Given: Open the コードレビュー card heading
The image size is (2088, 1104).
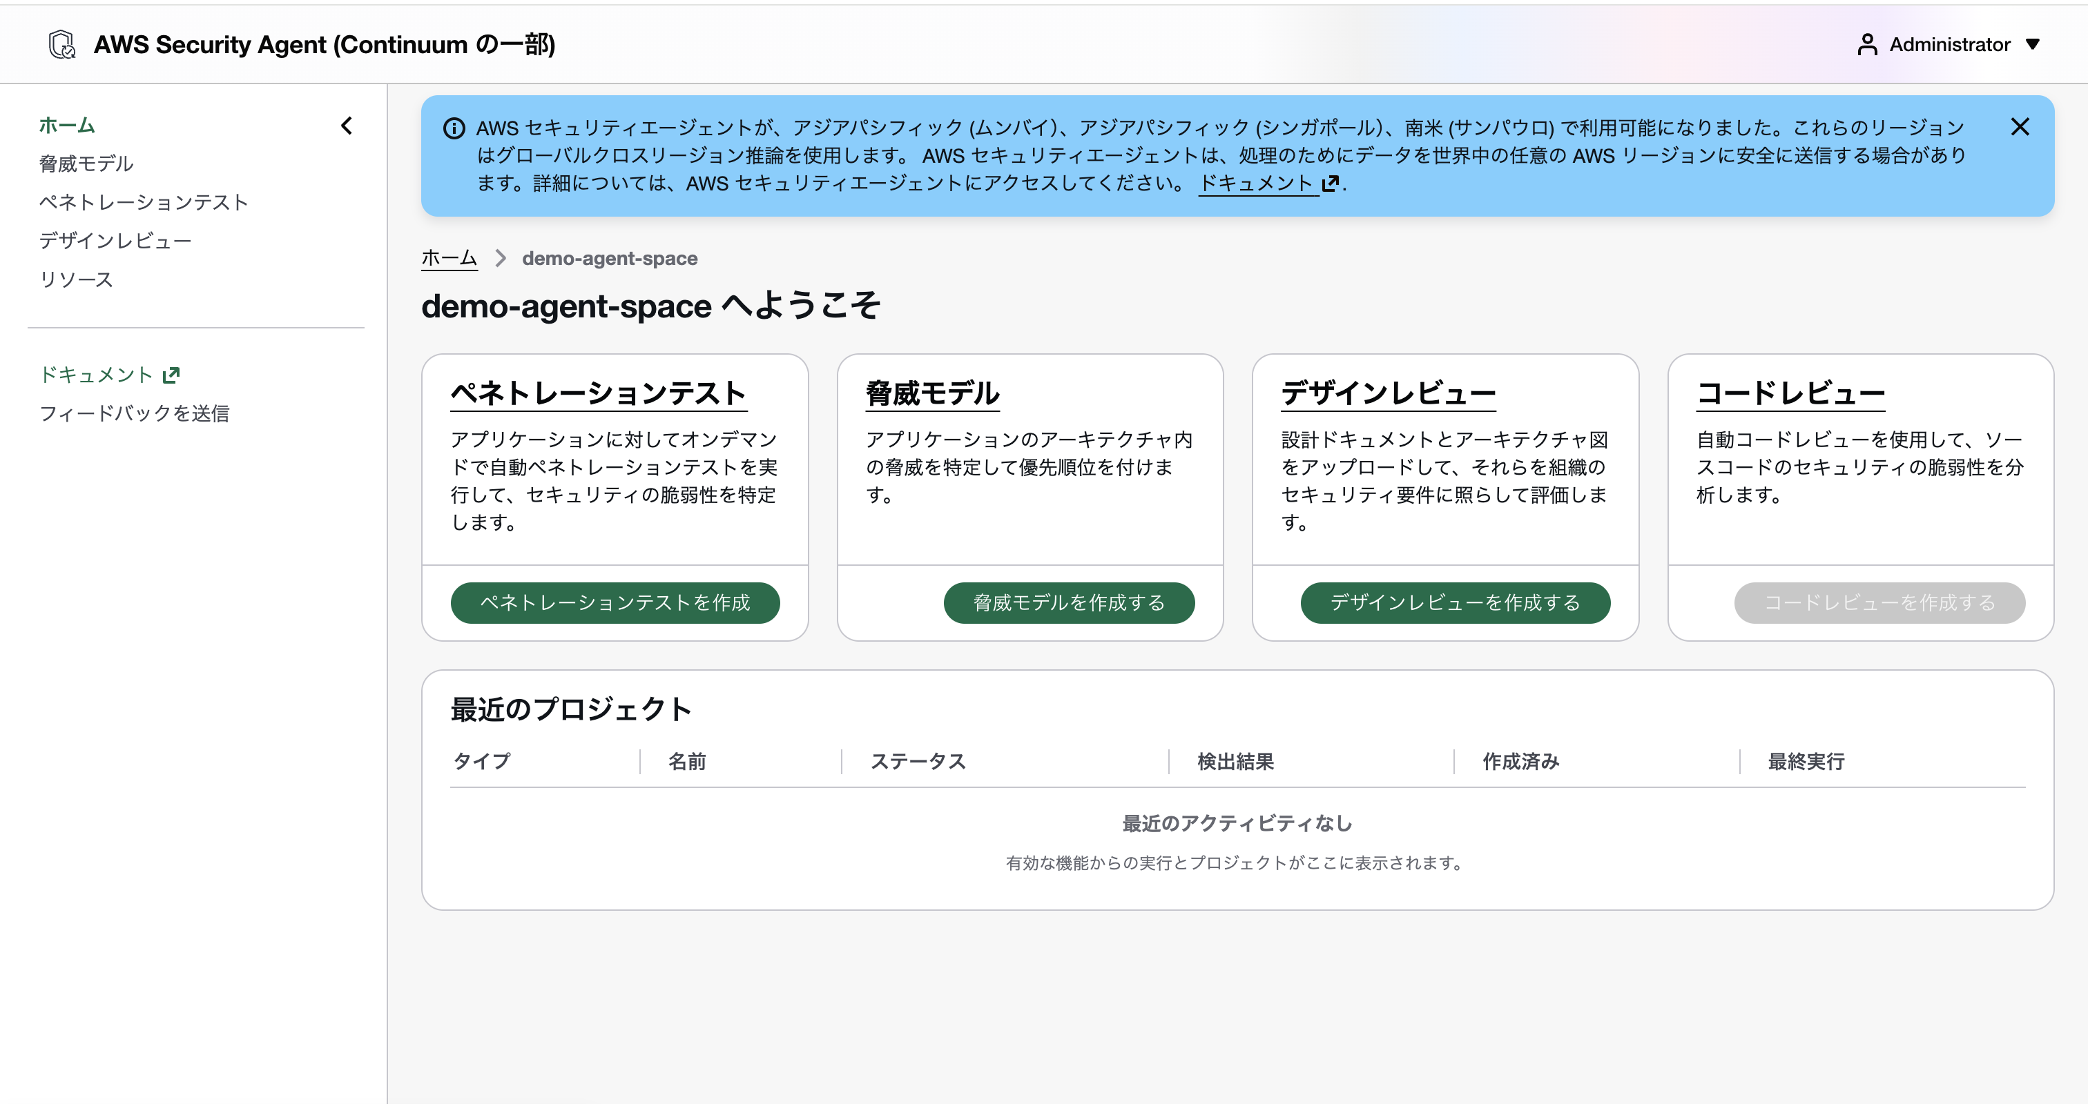Looking at the screenshot, I should pos(1790,394).
